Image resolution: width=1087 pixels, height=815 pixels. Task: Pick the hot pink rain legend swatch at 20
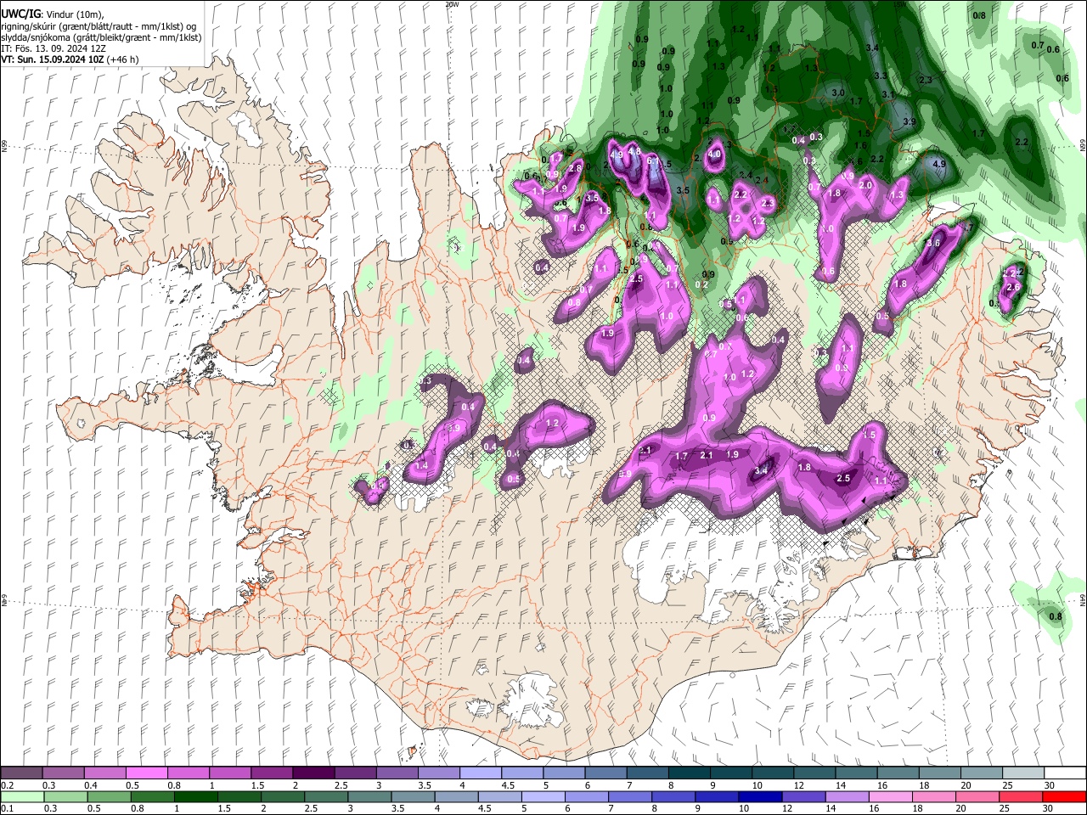tap(977, 796)
